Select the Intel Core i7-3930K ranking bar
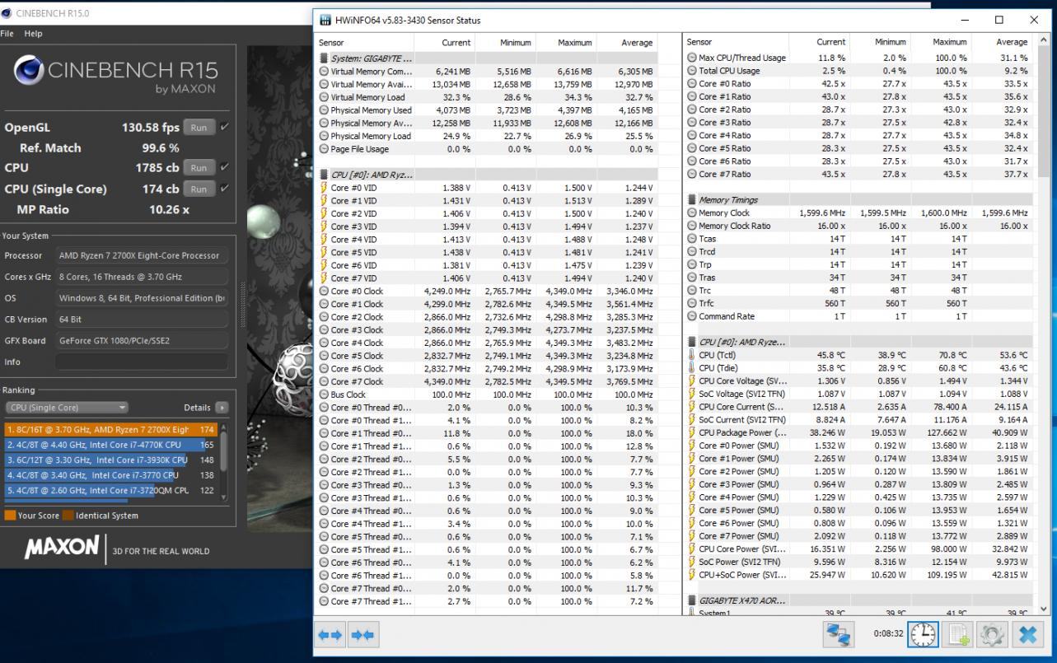The width and height of the screenshot is (1057, 663). [x=109, y=460]
